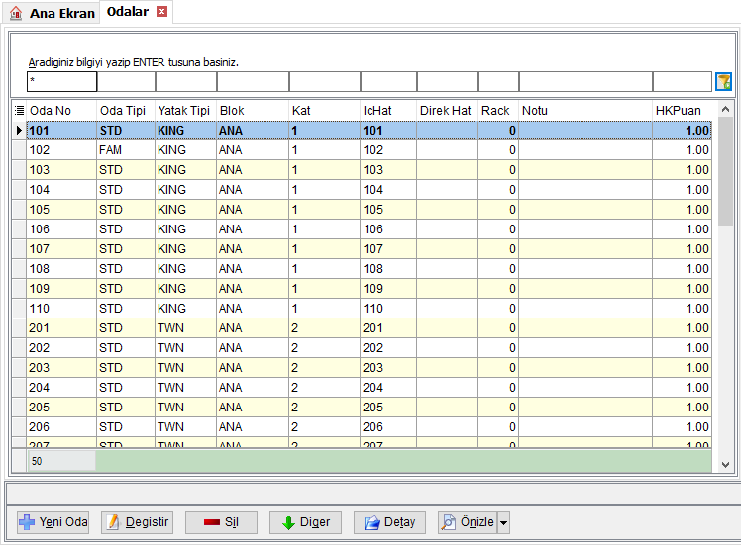Open the grid column chooser icon

click(x=19, y=111)
